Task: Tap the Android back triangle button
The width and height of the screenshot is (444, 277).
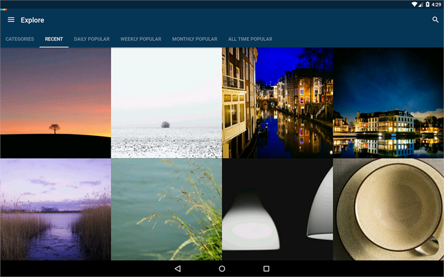Action: point(178,269)
